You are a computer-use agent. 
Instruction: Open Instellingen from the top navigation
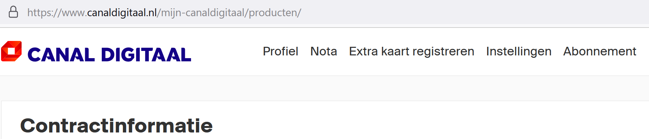(x=519, y=52)
